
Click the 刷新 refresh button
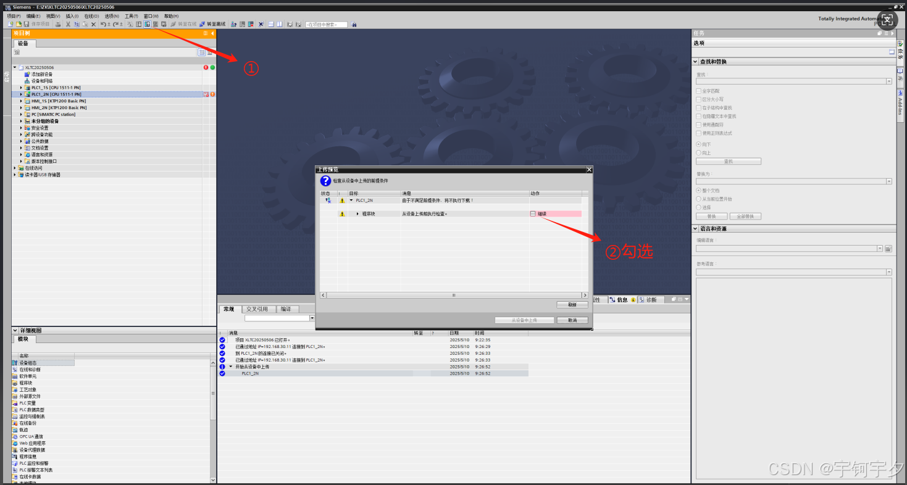[572, 305]
